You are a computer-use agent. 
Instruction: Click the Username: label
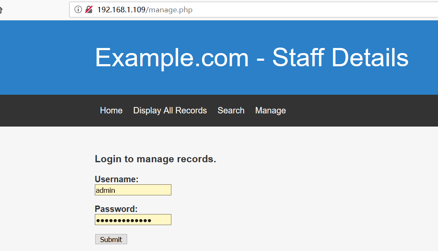(x=117, y=179)
